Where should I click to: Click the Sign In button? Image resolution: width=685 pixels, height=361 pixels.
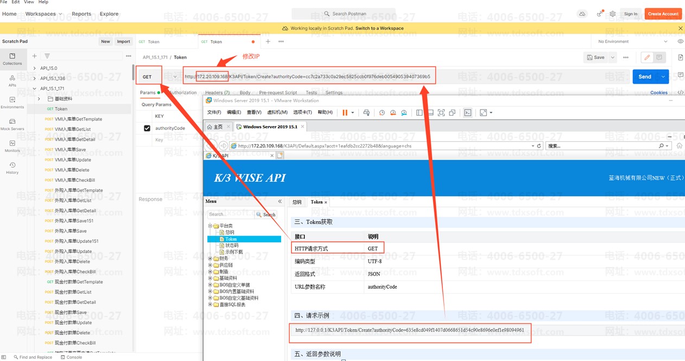[x=631, y=14]
